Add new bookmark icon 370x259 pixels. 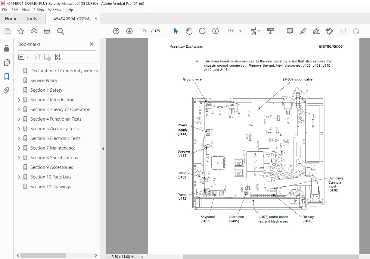point(47,57)
